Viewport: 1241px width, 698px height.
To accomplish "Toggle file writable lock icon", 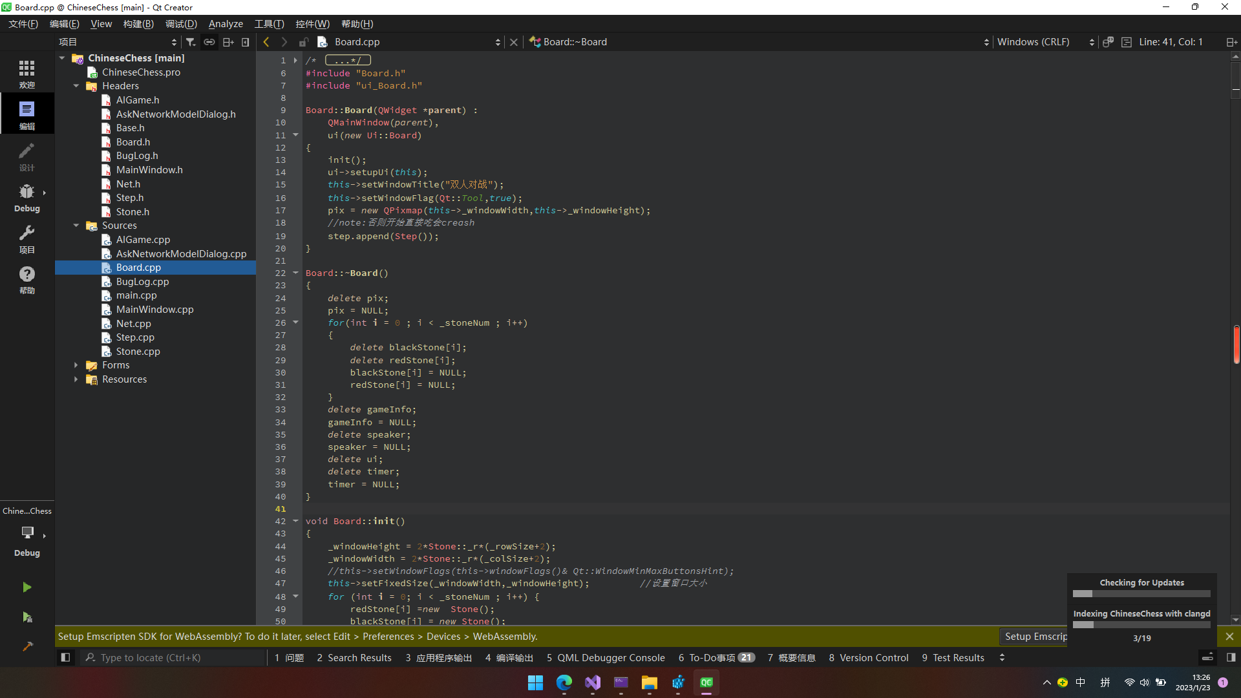I will click(x=303, y=41).
